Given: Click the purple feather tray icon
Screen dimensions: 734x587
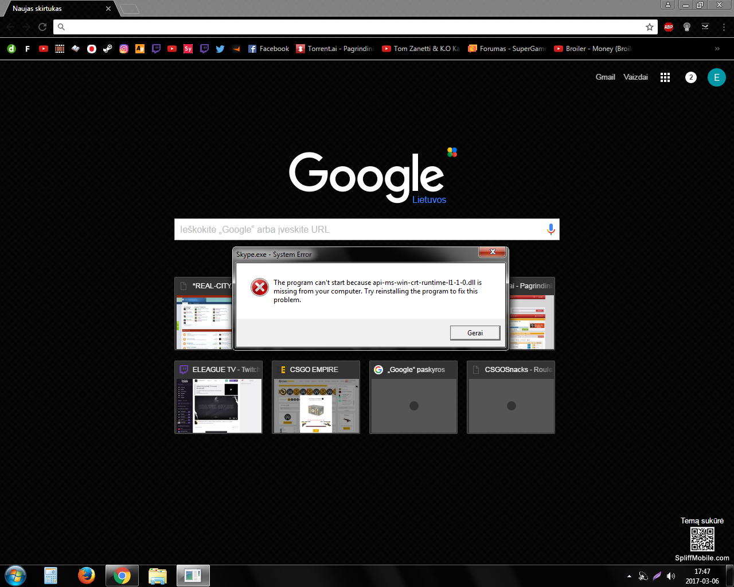Looking at the screenshot, I should (657, 576).
